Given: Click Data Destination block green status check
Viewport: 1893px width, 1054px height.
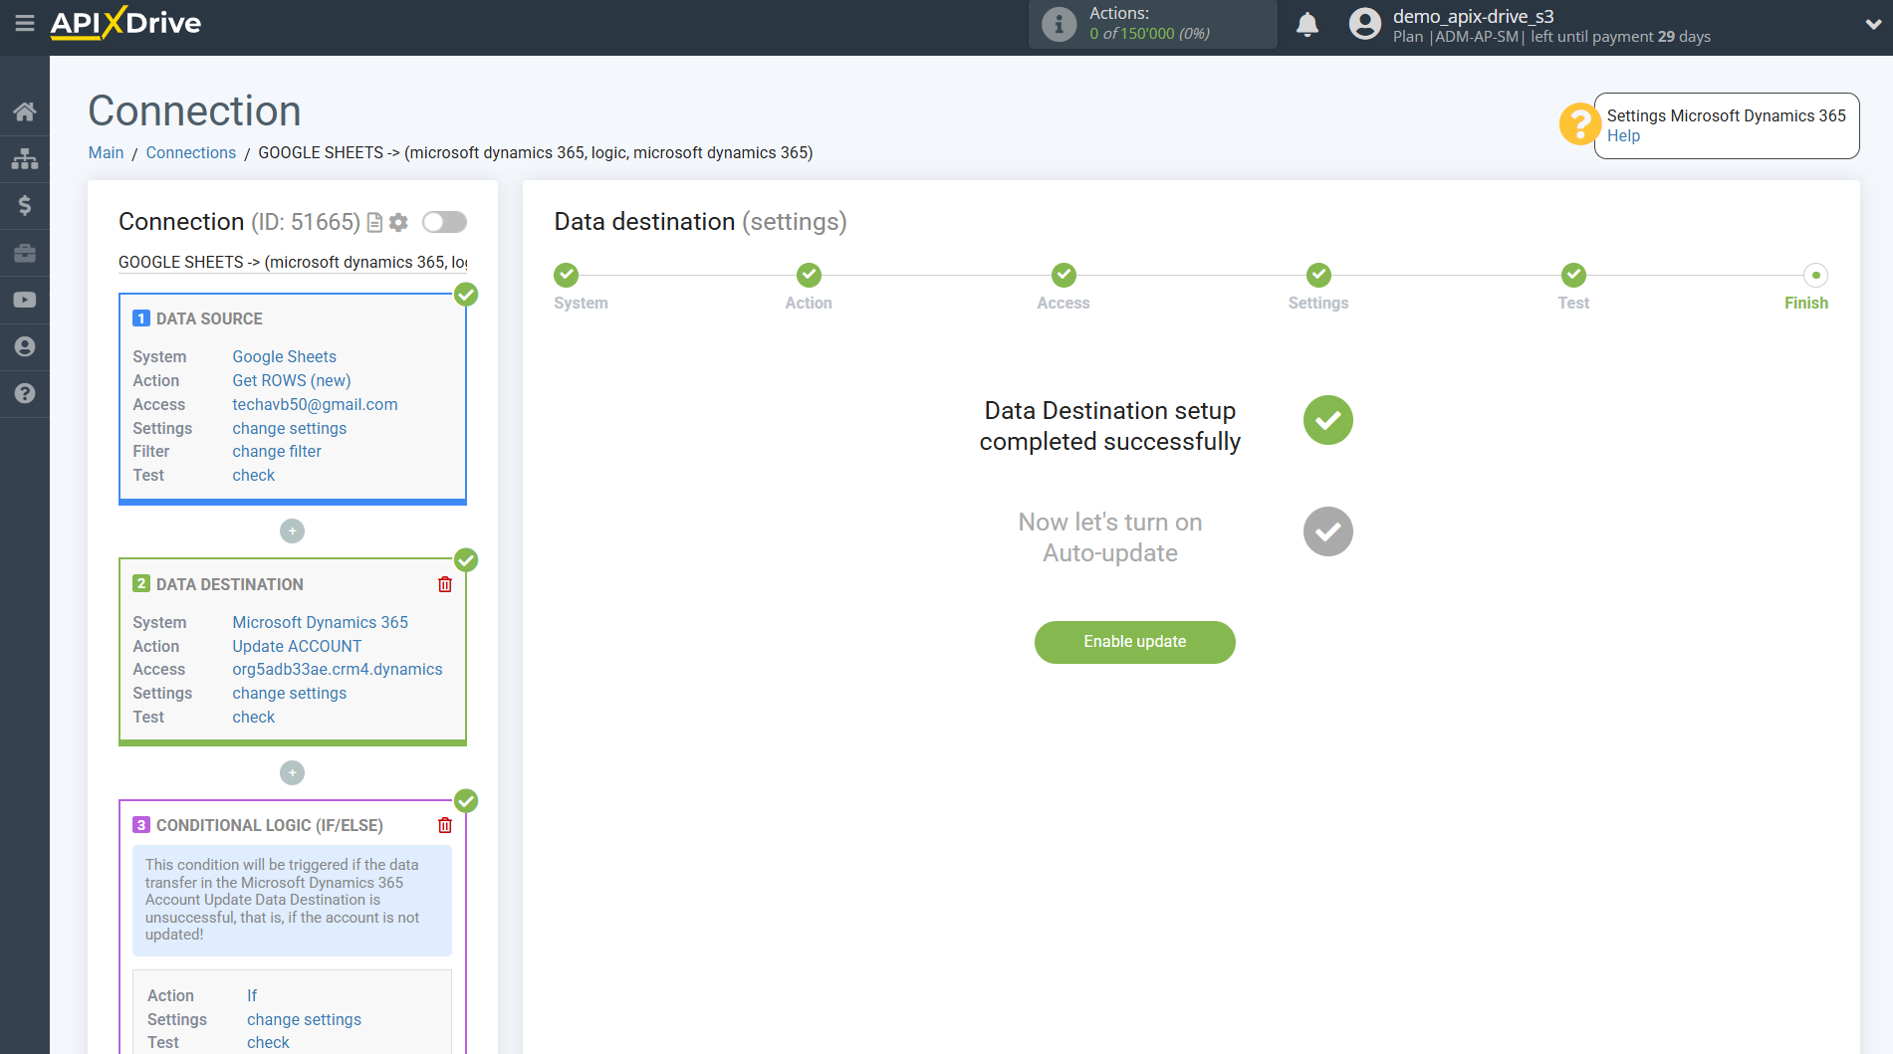Looking at the screenshot, I should tap(466, 560).
